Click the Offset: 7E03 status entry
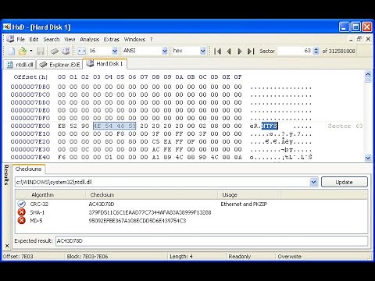This screenshot has height=281, width=375. (x=18, y=256)
